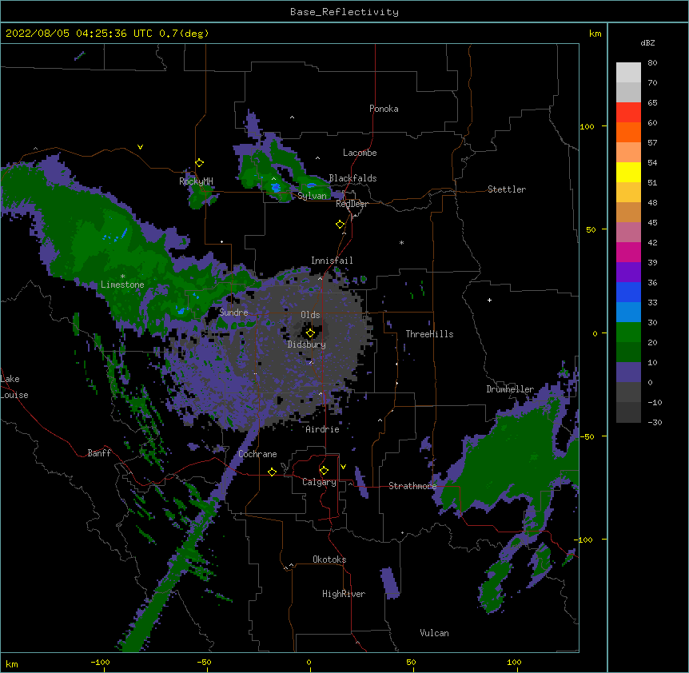Click the 50 tick label on right axis
The image size is (689, 673).
[x=591, y=229]
